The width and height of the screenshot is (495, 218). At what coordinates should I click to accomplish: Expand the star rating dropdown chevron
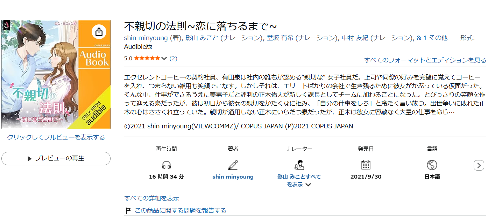[164, 59]
